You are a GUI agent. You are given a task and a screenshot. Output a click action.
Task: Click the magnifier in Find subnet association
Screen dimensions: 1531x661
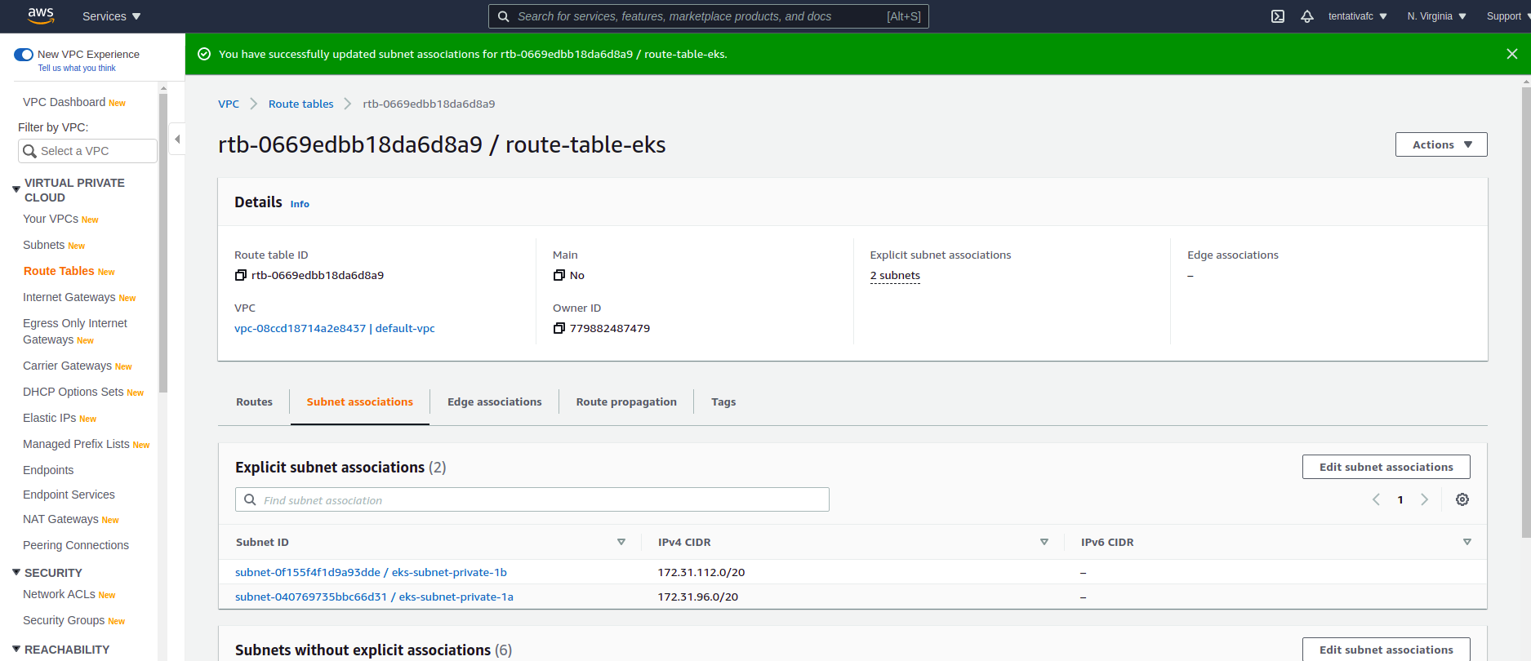tap(250, 499)
